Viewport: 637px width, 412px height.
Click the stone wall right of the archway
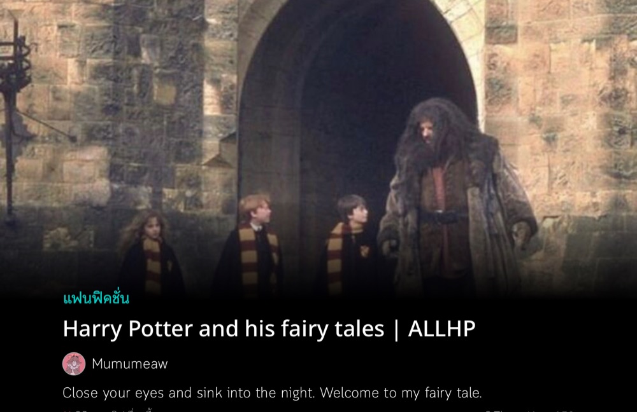[561, 101]
